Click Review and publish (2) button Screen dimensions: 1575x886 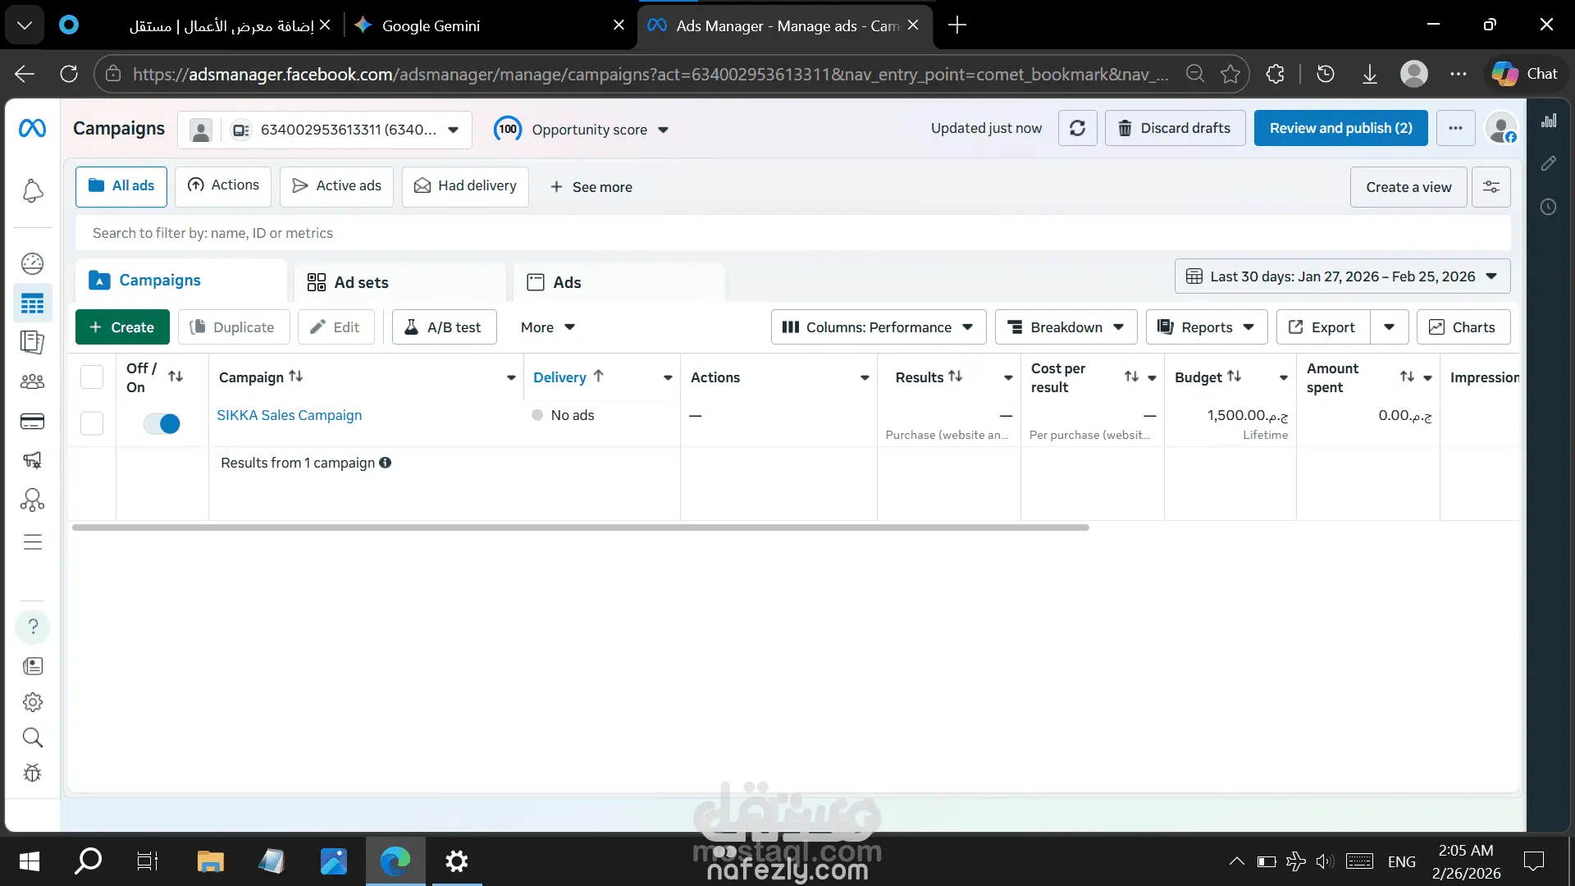pos(1340,128)
